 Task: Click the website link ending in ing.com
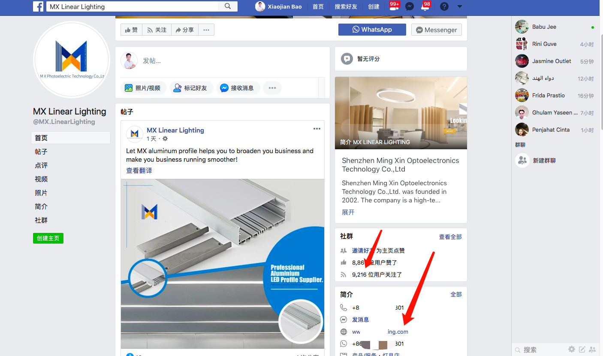(380, 332)
